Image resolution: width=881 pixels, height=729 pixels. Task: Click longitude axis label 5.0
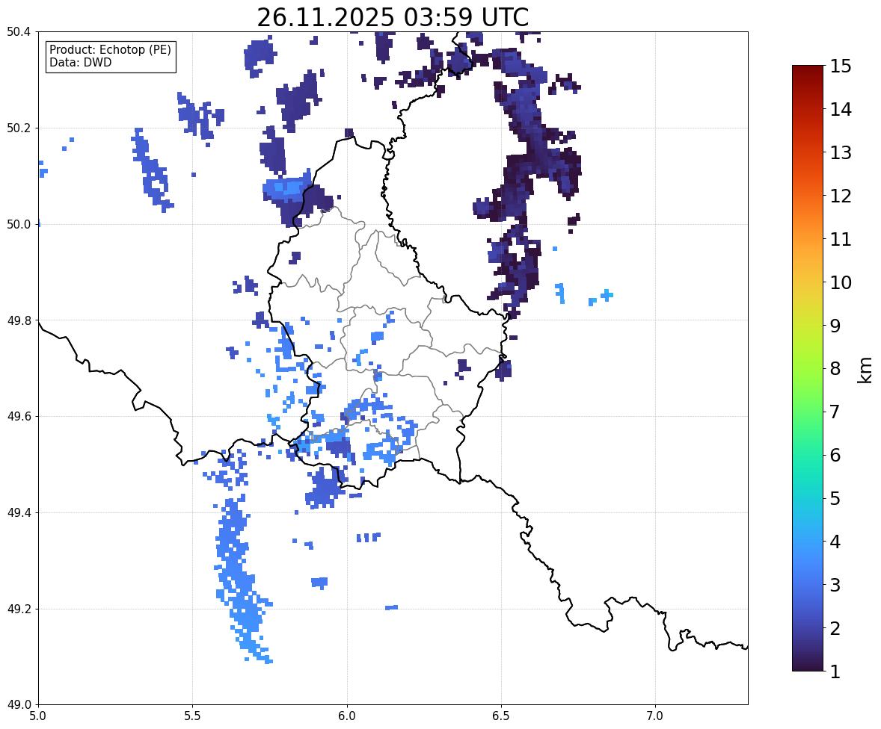(x=38, y=716)
